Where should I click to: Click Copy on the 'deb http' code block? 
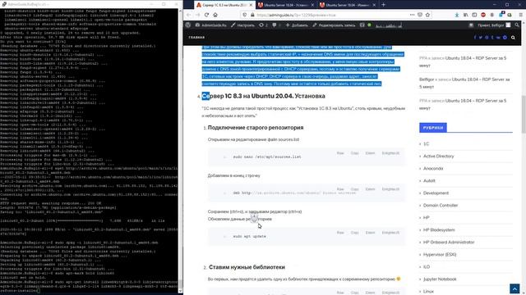(354, 189)
